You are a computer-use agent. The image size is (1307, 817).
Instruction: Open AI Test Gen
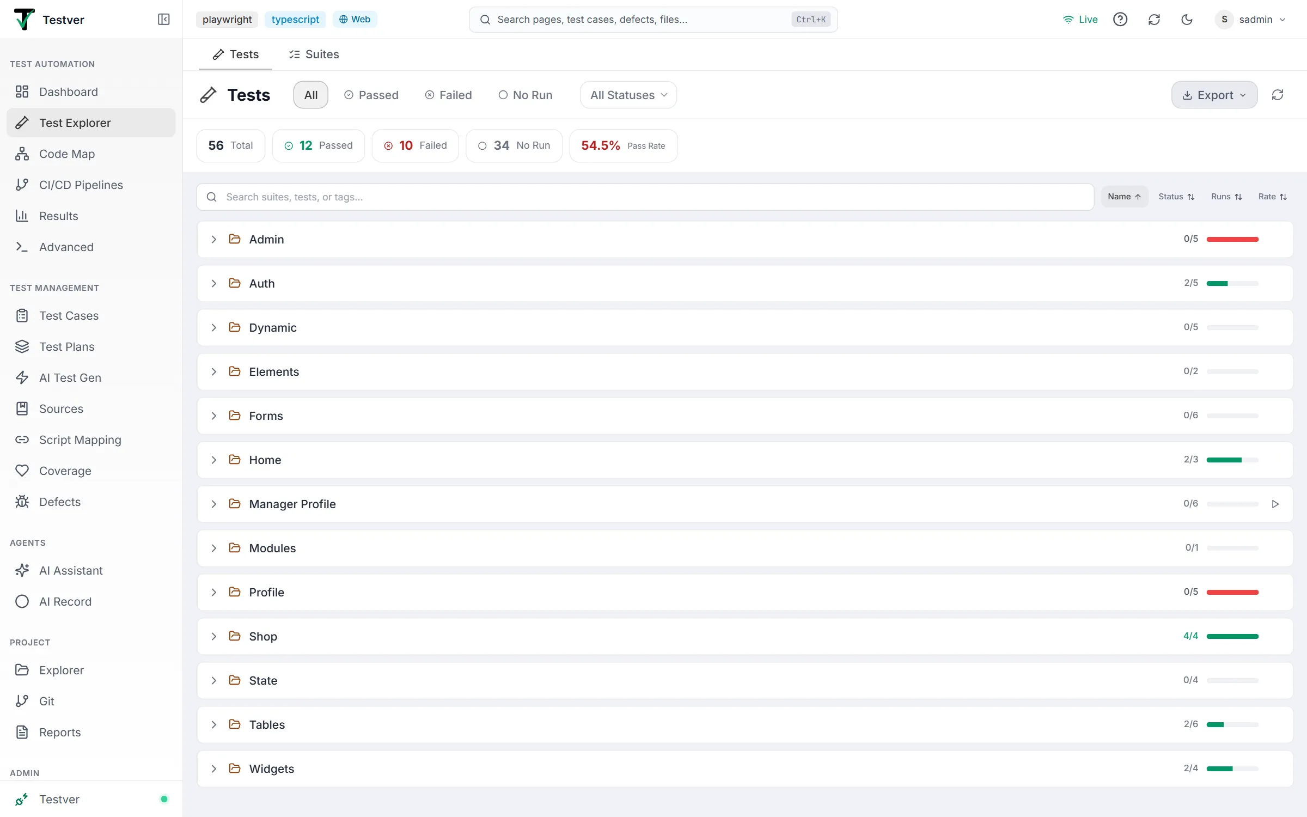(x=91, y=377)
